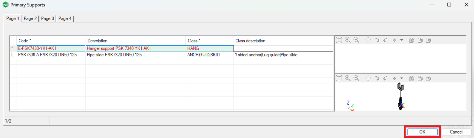This screenshot has width=474, height=138.
Task: Switch to the Page 2 tab
Action: (30, 19)
